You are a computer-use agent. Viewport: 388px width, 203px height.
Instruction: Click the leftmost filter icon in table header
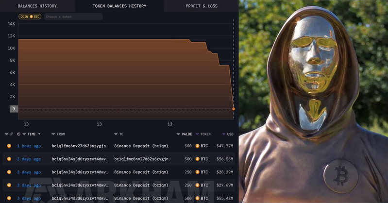[6, 134]
